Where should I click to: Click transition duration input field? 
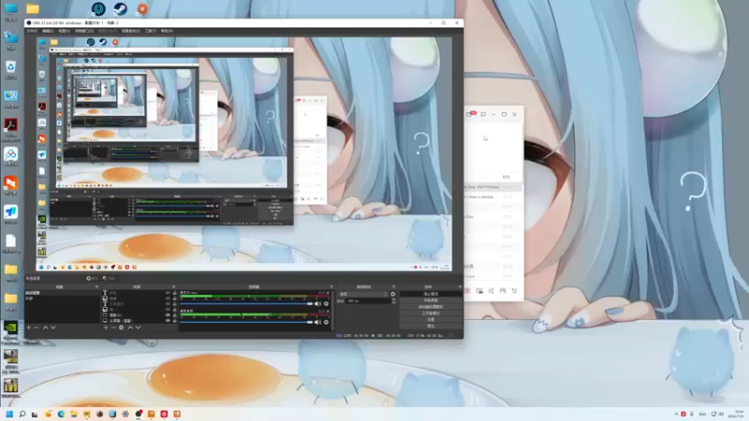[x=368, y=301]
